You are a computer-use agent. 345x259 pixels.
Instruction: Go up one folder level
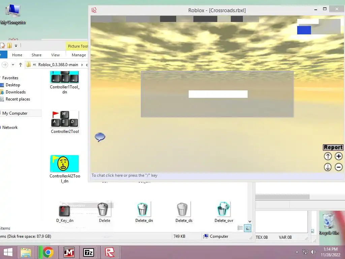[x=21, y=65]
